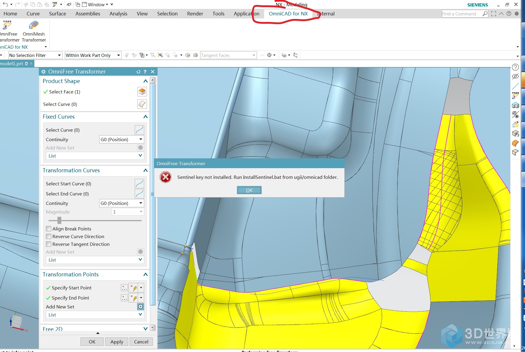Open the Home ribbon tab

tap(10, 14)
